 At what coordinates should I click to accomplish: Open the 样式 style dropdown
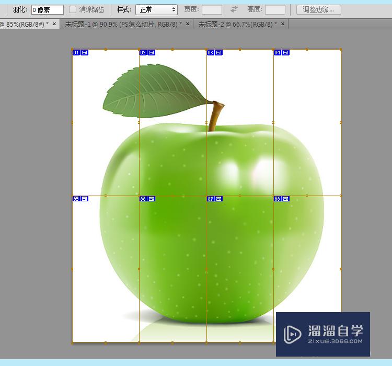156,9
